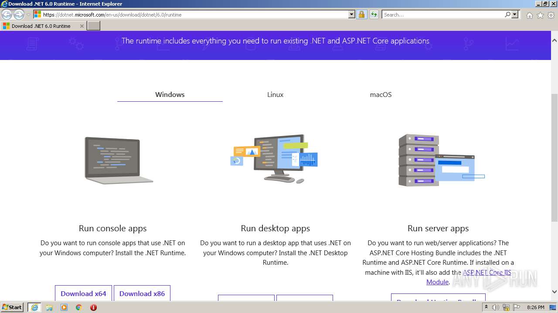
Task: Open a new blank tab
Action: click(94, 26)
